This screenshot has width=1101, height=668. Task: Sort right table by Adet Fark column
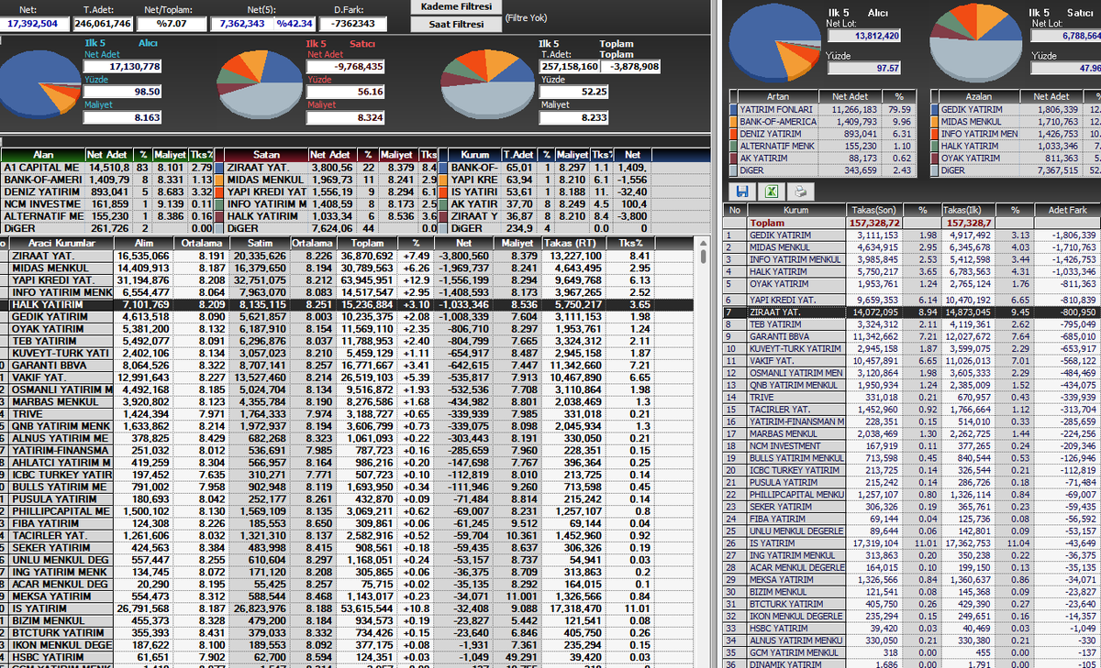pos(1067,210)
